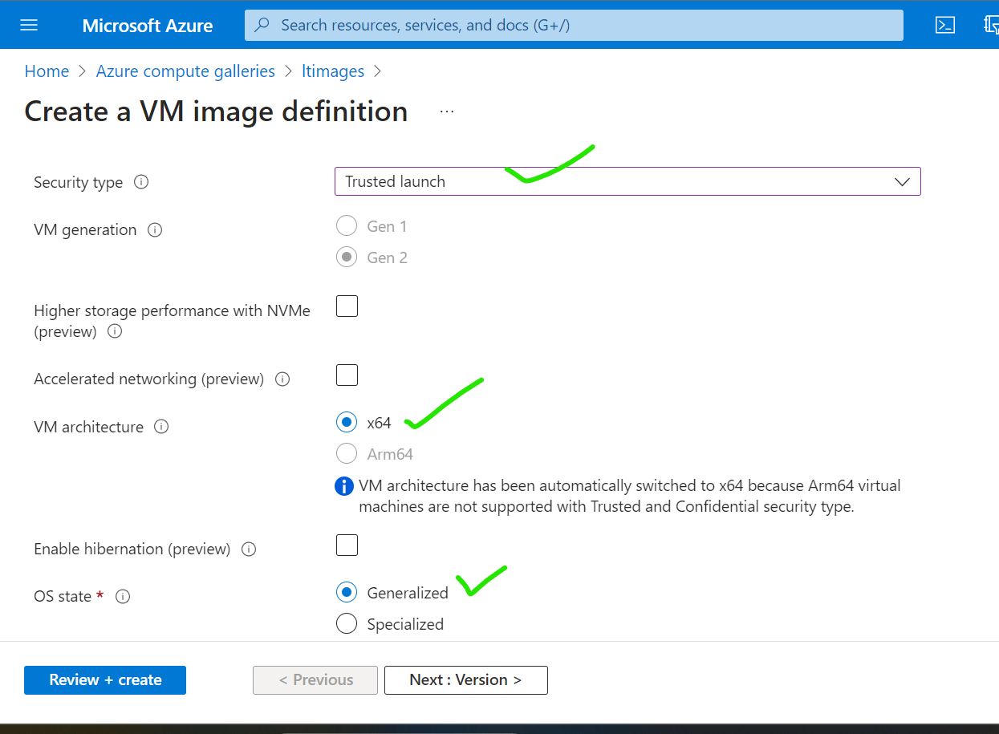
Task: Show info for NVMe storage performance
Action: [115, 331]
